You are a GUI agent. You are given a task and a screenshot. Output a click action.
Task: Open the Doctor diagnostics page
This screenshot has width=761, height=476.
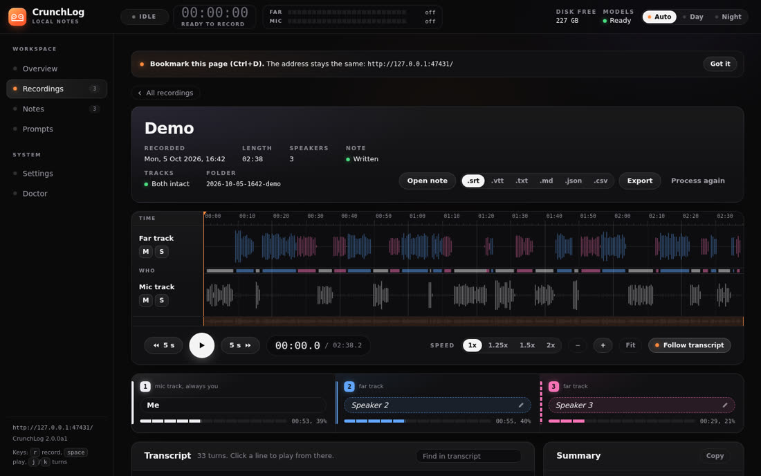click(57, 194)
